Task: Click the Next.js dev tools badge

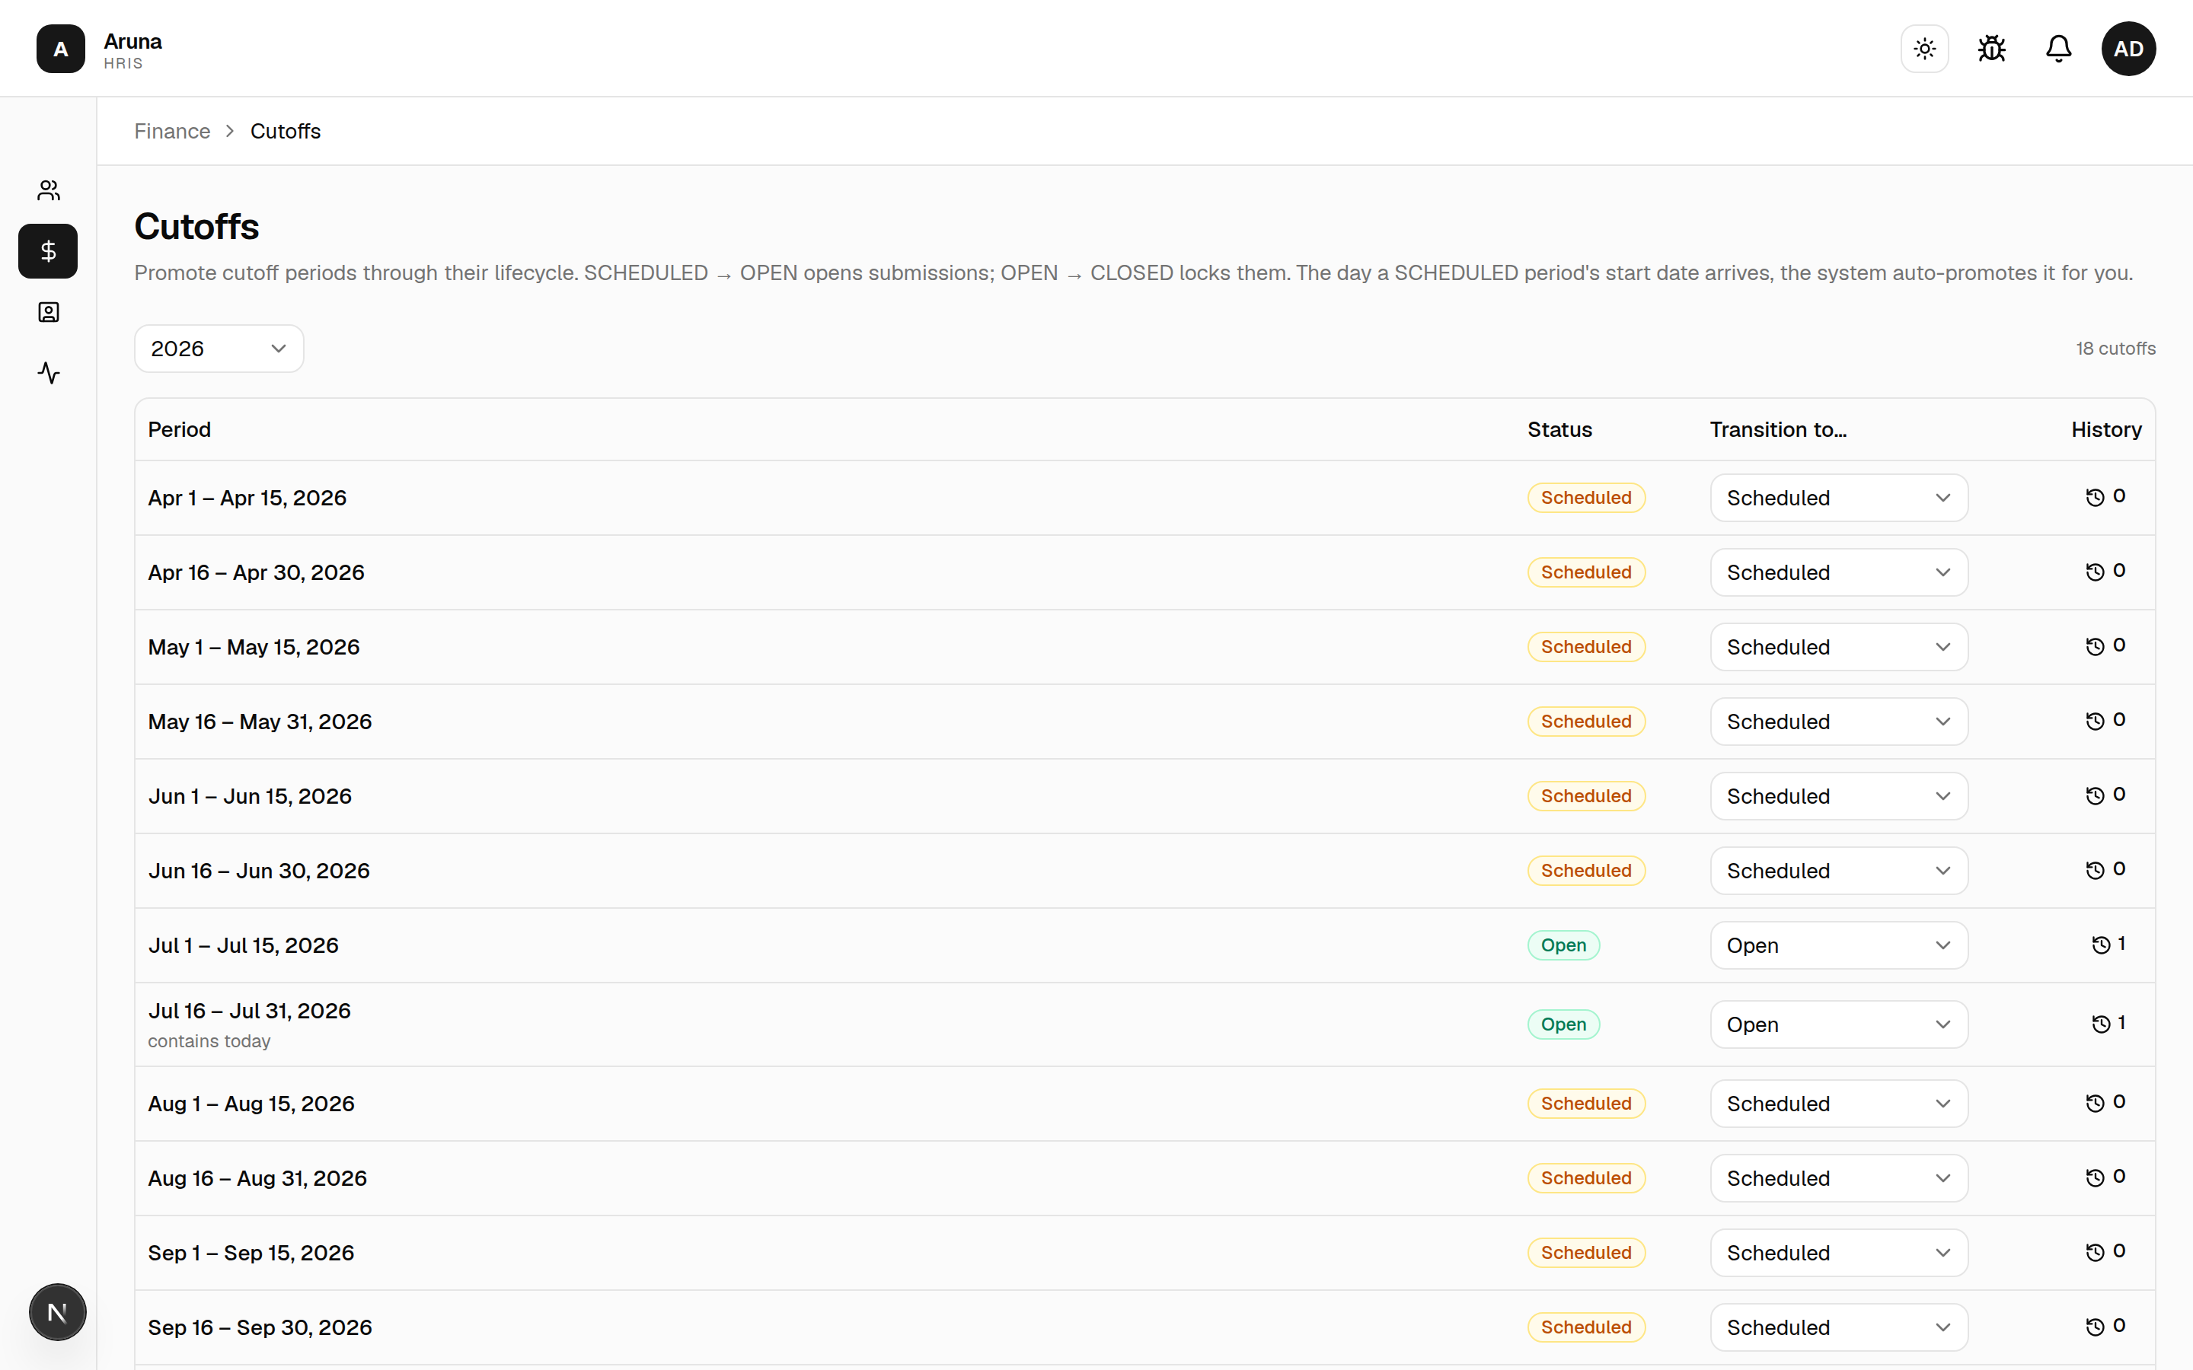Action: [57, 1312]
